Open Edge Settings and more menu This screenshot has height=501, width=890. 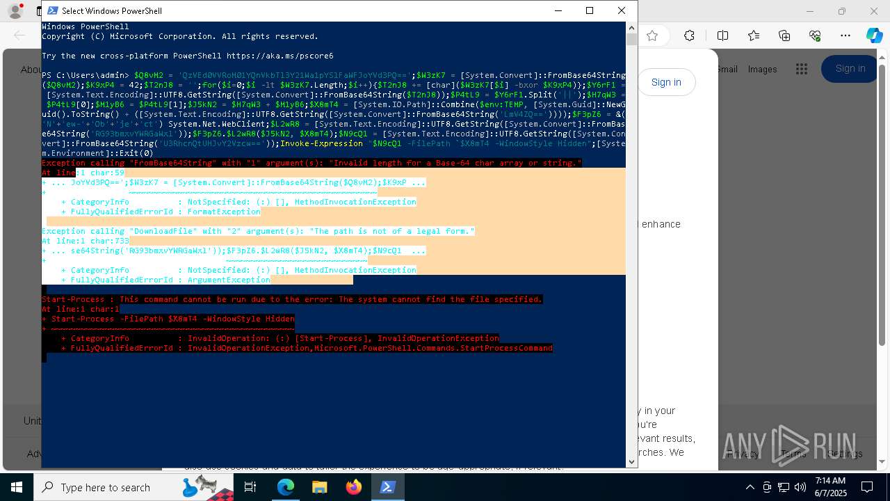[845, 35]
